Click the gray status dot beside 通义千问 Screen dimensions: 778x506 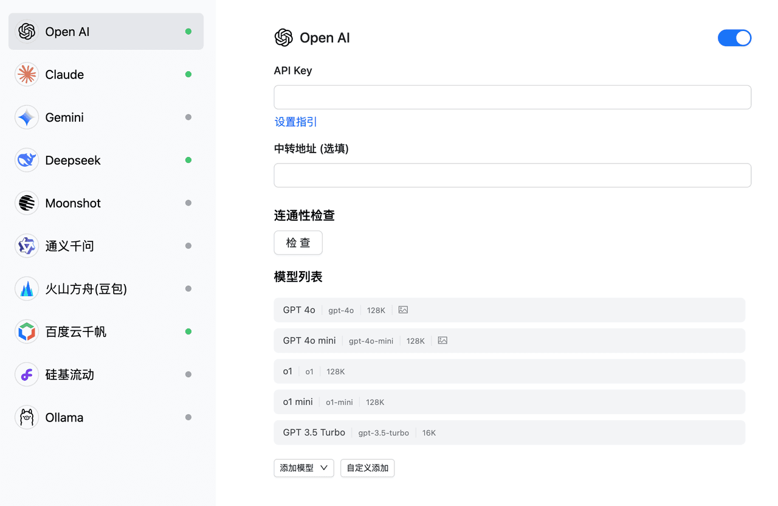[x=188, y=246]
